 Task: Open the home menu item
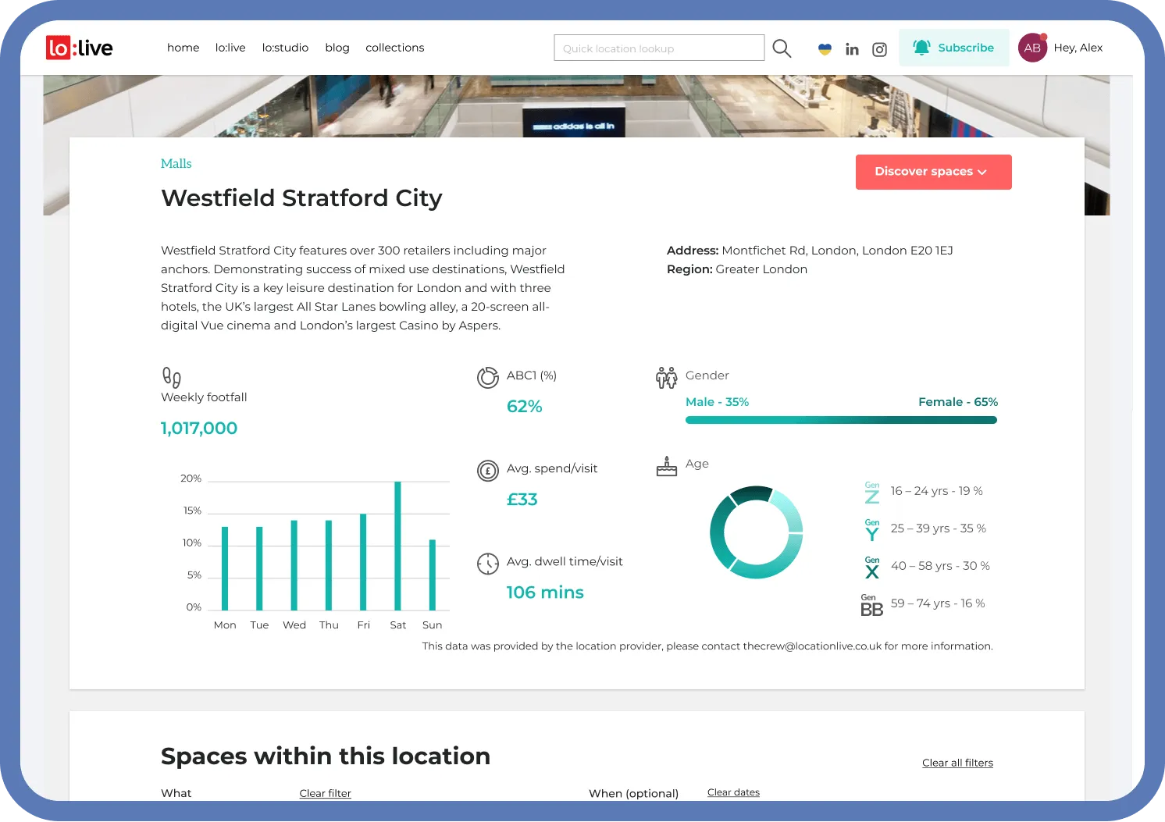183,48
